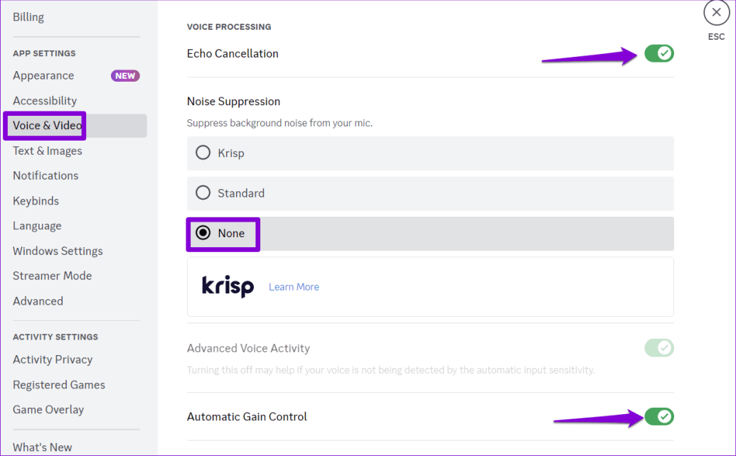Viewport: 736px width, 456px height.
Task: Click the Krisp logo
Action: (227, 286)
